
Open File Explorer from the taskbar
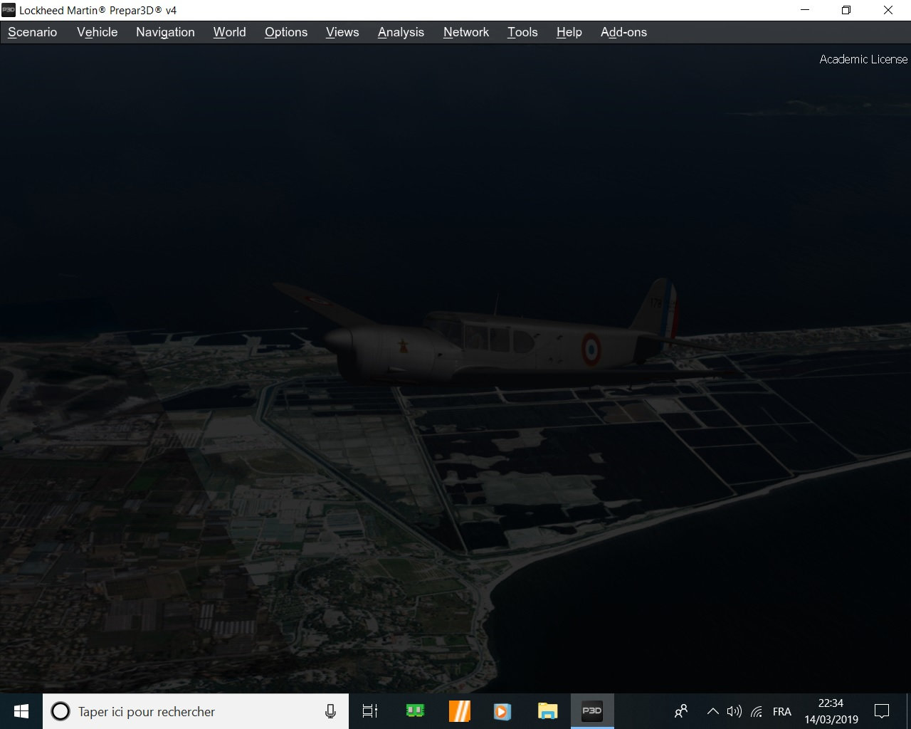[x=547, y=711]
